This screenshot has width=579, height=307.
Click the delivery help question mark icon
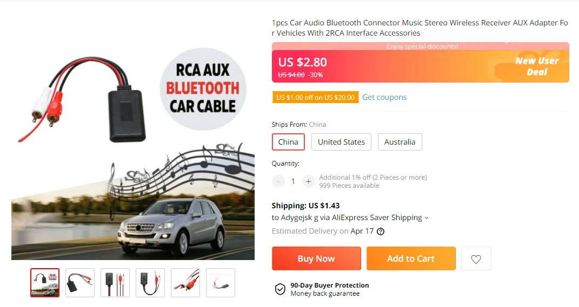(381, 231)
